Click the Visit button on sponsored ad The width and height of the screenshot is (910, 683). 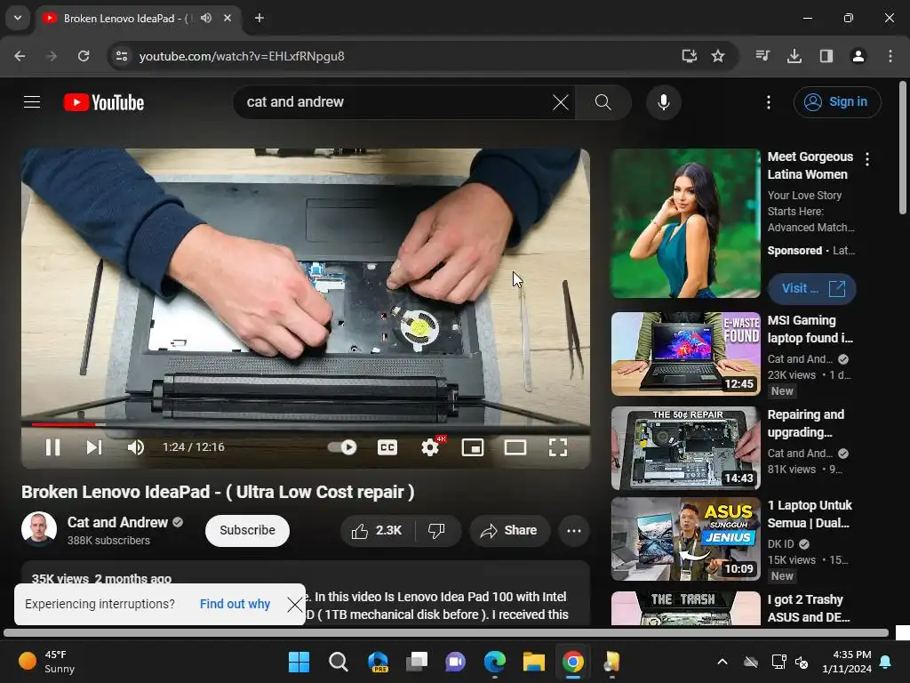click(x=812, y=288)
